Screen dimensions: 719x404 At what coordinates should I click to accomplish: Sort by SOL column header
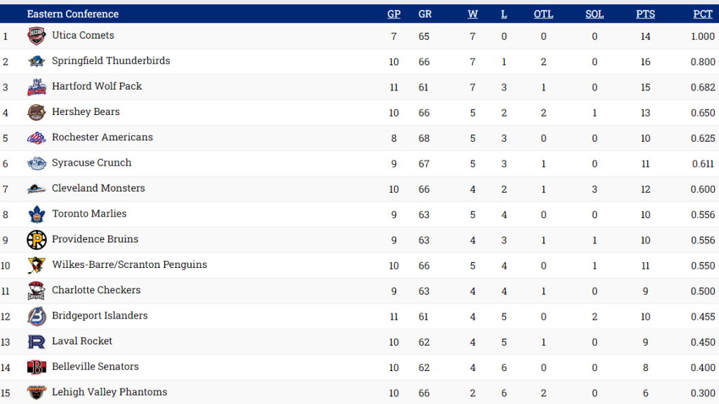[594, 14]
